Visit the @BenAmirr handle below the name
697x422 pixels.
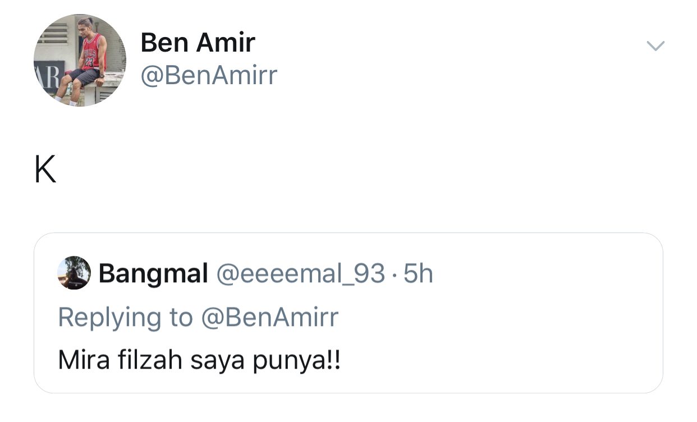[x=209, y=75]
